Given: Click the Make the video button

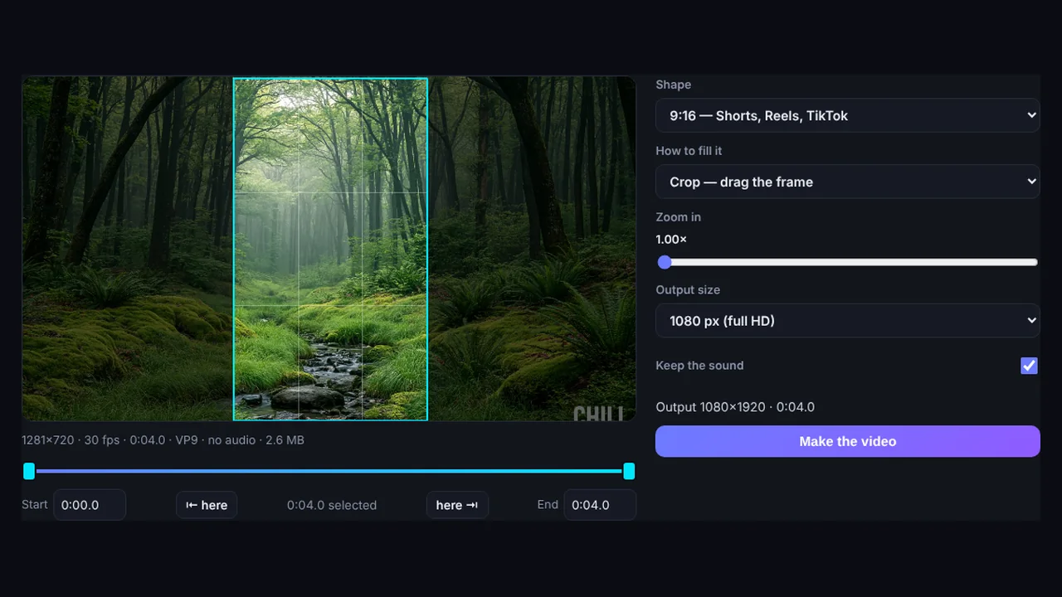Looking at the screenshot, I should point(847,441).
